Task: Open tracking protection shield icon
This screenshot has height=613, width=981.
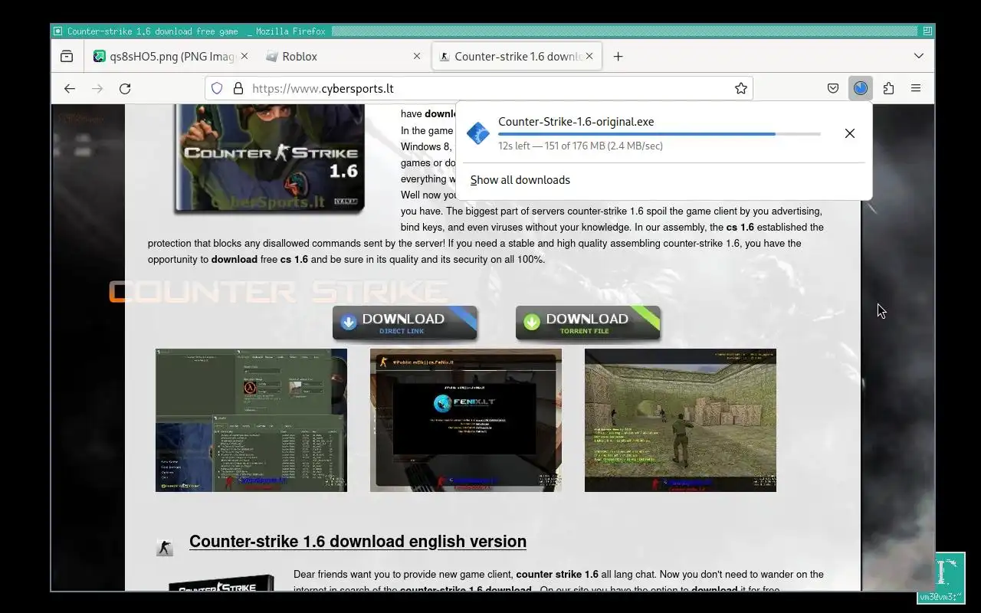Action: point(217,88)
